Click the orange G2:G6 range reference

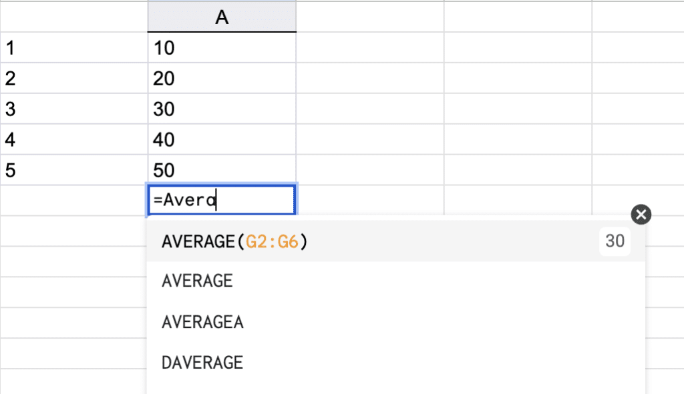(272, 242)
